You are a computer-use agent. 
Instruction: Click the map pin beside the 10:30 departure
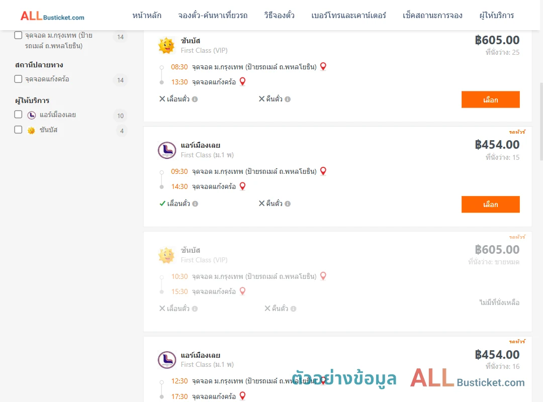pos(323,276)
